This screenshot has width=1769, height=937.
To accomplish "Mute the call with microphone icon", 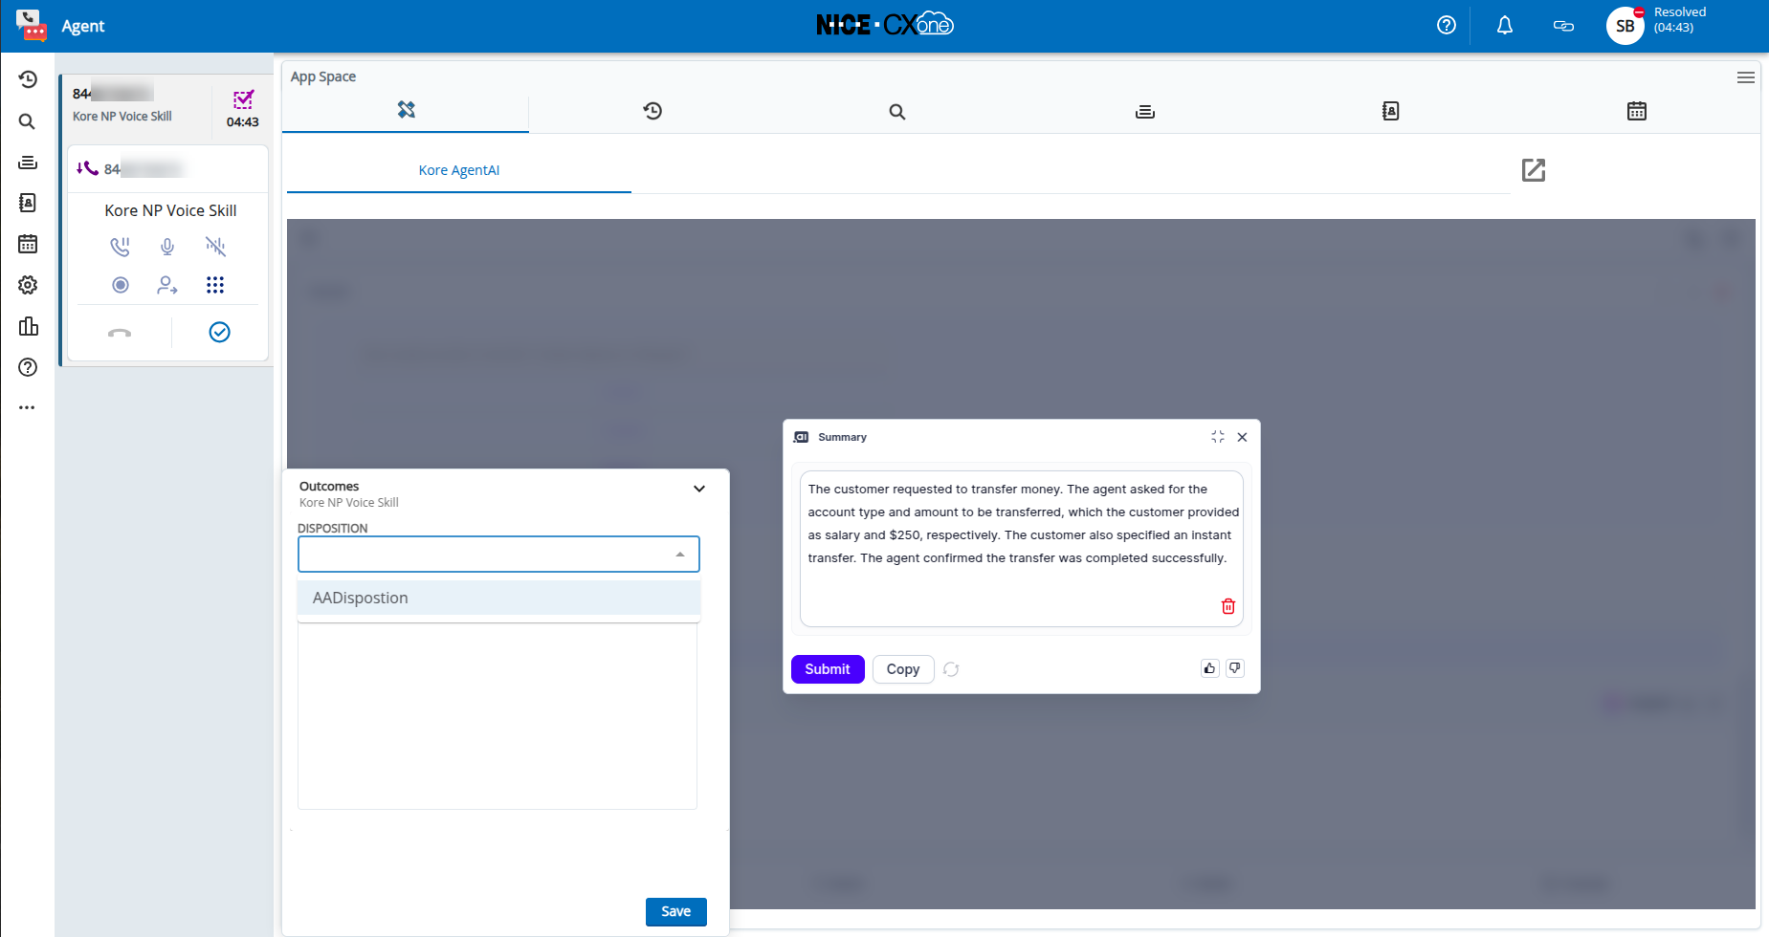I will tap(167, 247).
